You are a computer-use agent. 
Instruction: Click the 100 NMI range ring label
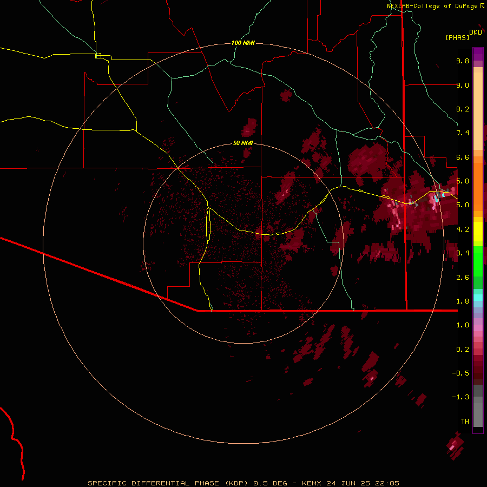pos(243,43)
